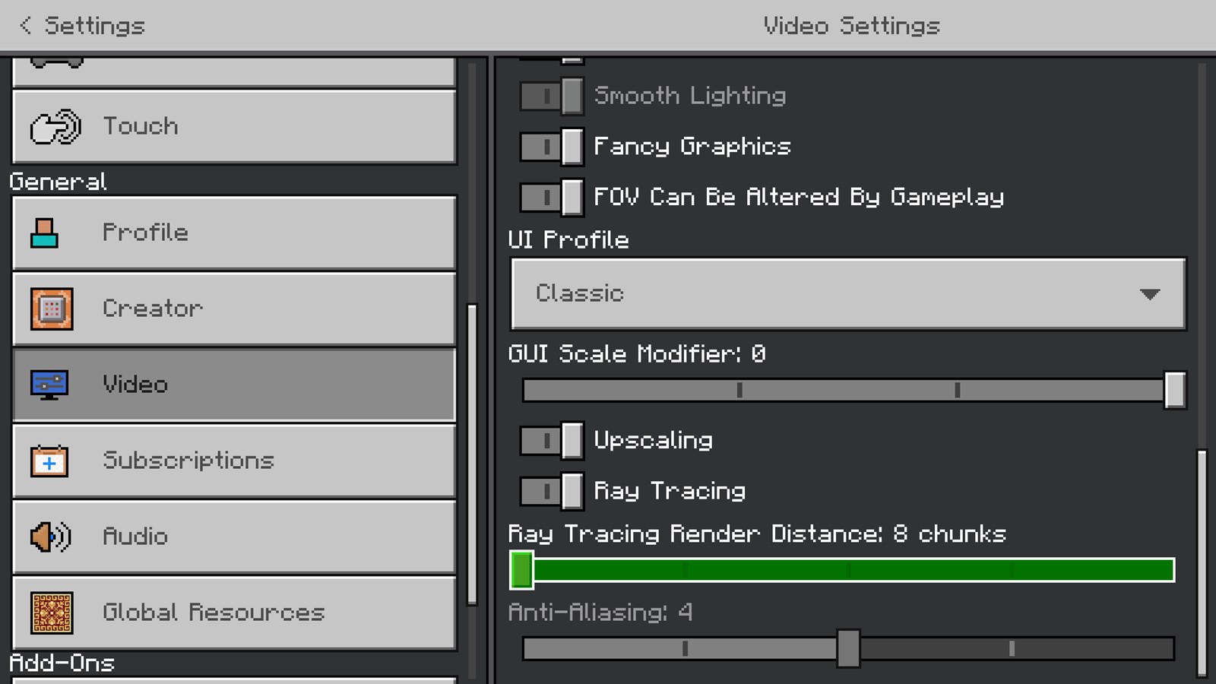Go to the Subscriptions section
The width and height of the screenshot is (1216, 684).
click(234, 461)
